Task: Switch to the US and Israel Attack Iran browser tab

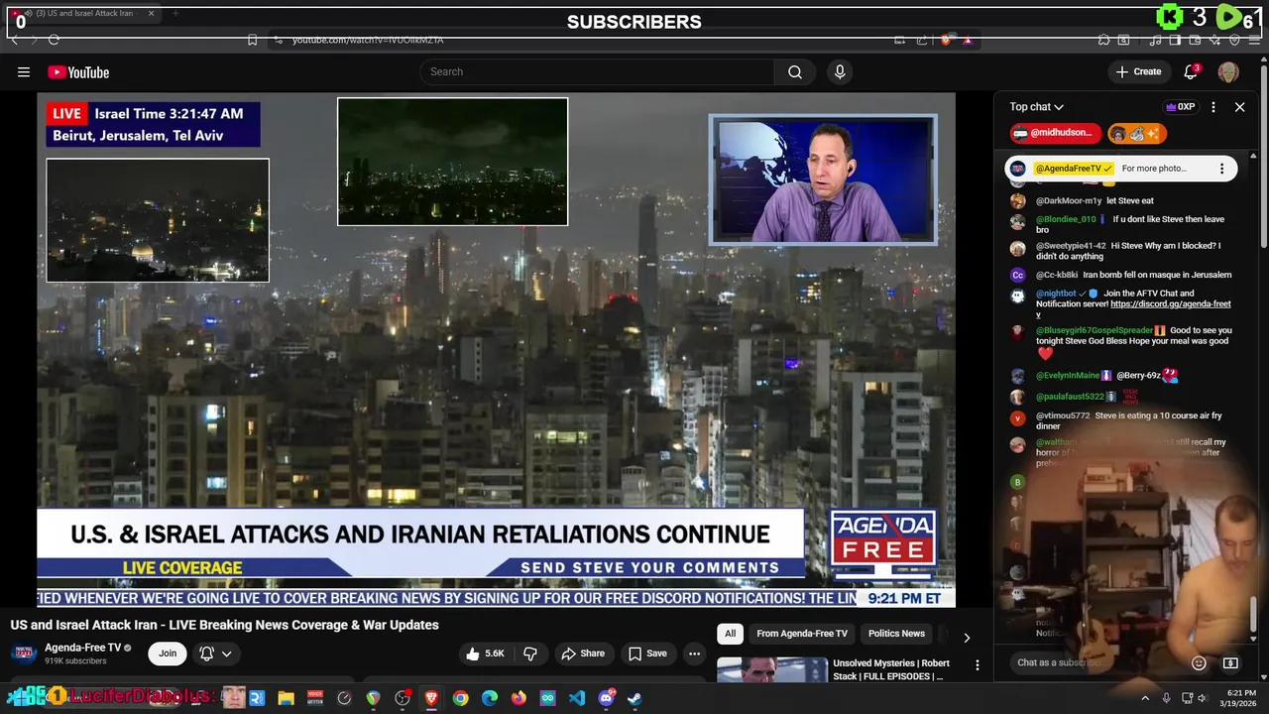Action: coord(84,14)
